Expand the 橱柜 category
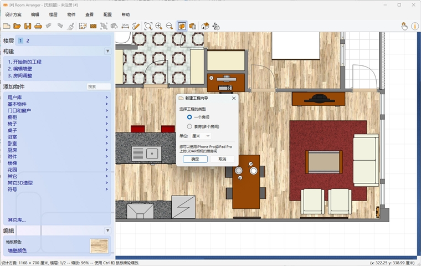 [x=58, y=117]
